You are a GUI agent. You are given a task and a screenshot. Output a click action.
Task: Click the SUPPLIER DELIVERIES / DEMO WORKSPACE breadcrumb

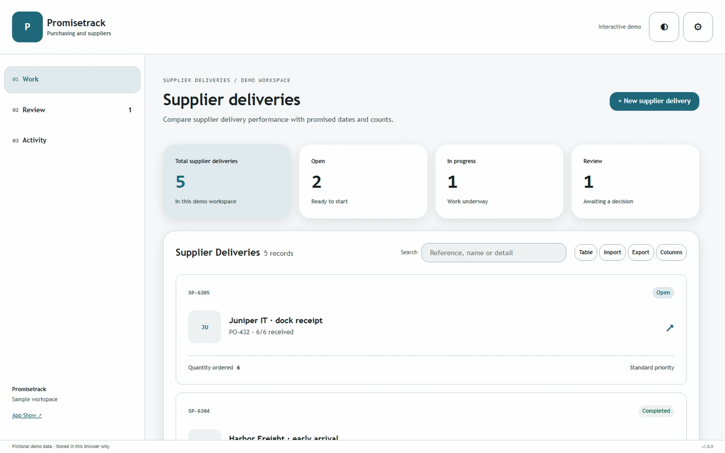pos(227,80)
